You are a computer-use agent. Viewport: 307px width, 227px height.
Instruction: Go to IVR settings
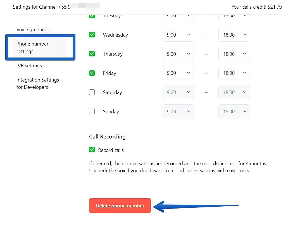click(x=29, y=66)
